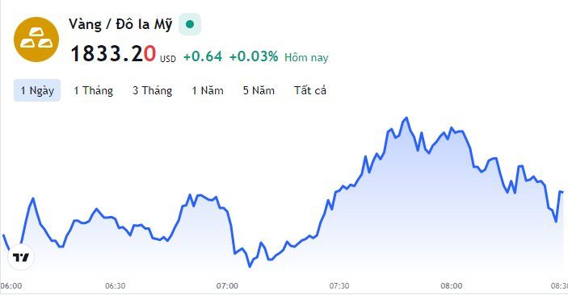The image size is (568, 295).
Task: Select the 5 Năm chart range
Action: coord(259,90)
